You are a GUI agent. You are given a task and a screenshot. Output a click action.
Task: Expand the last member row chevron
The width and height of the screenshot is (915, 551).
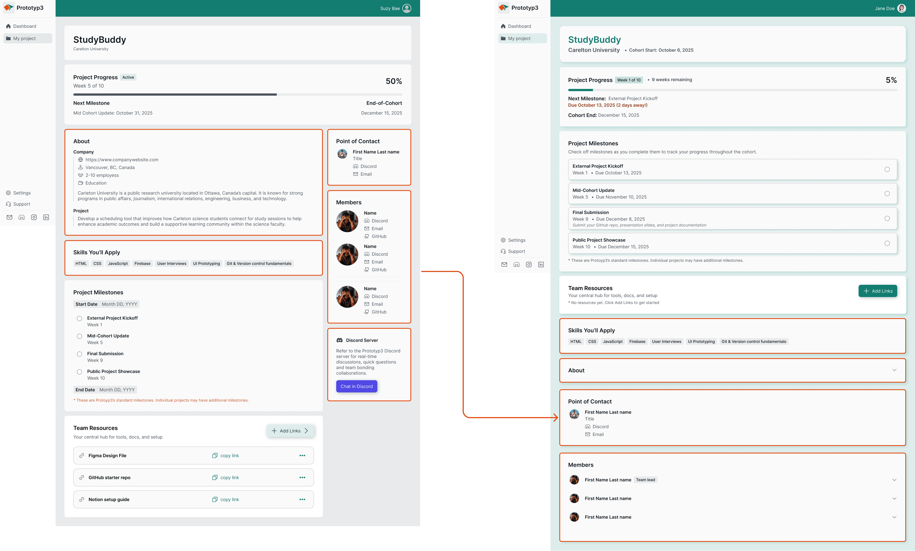click(x=894, y=517)
